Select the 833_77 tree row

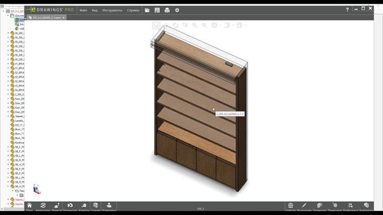click(x=17, y=125)
